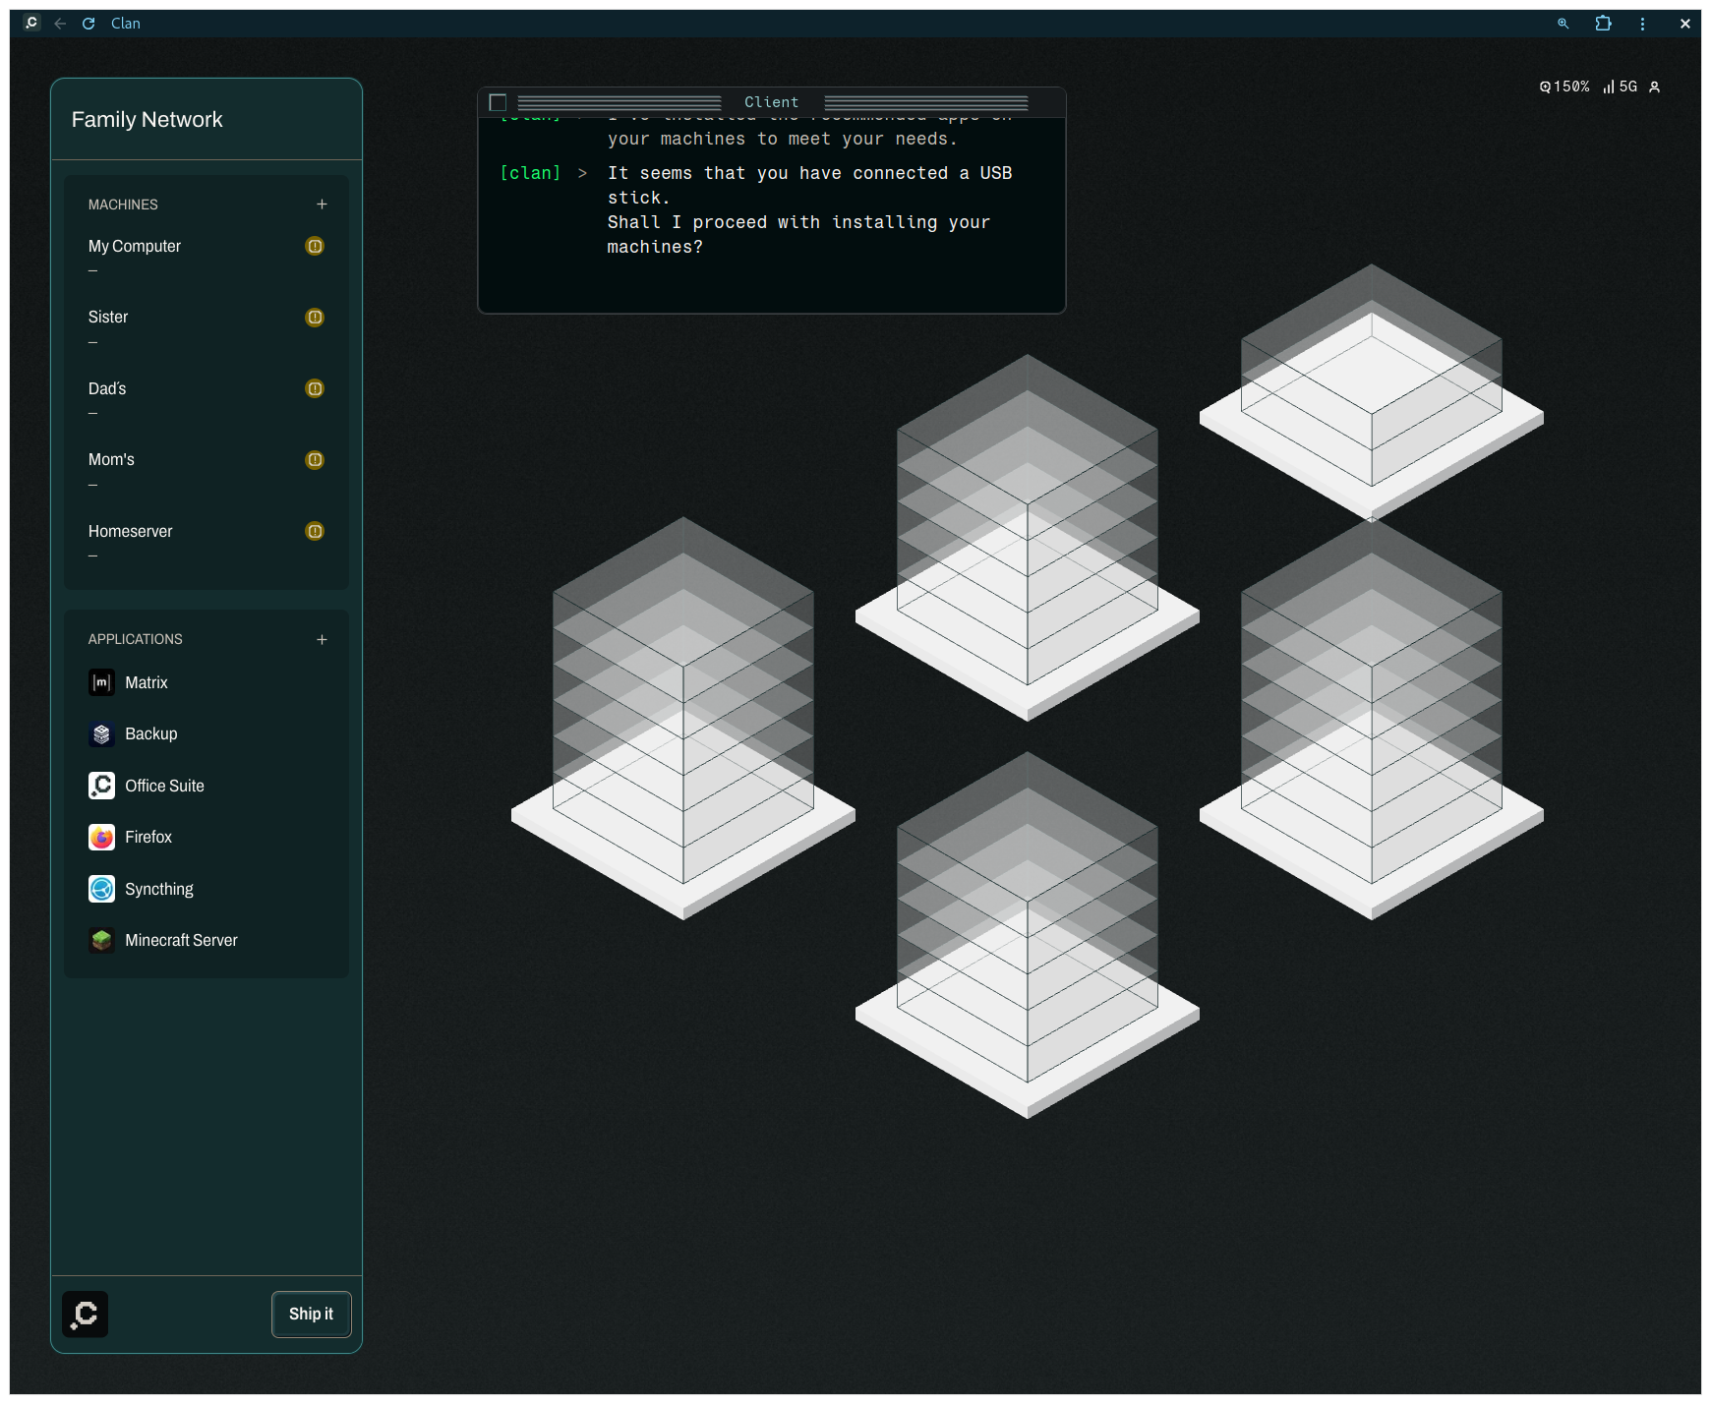Toggle the checkbox in Client window header
Viewport: 1711px width, 1404px height.
[x=498, y=102]
